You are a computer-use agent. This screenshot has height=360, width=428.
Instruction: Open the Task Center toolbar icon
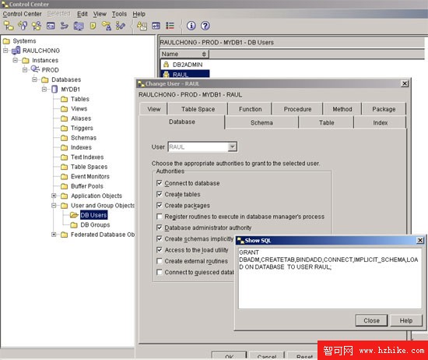[65, 26]
